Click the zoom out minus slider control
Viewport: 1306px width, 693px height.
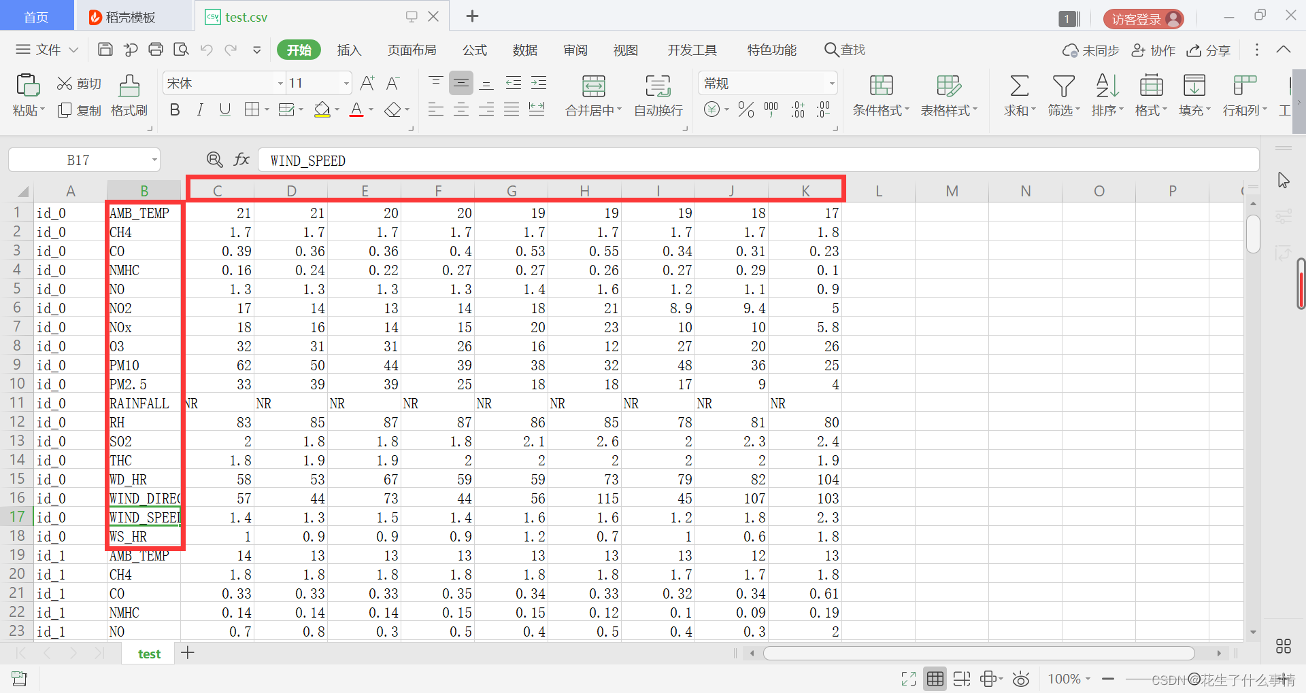(x=1108, y=679)
